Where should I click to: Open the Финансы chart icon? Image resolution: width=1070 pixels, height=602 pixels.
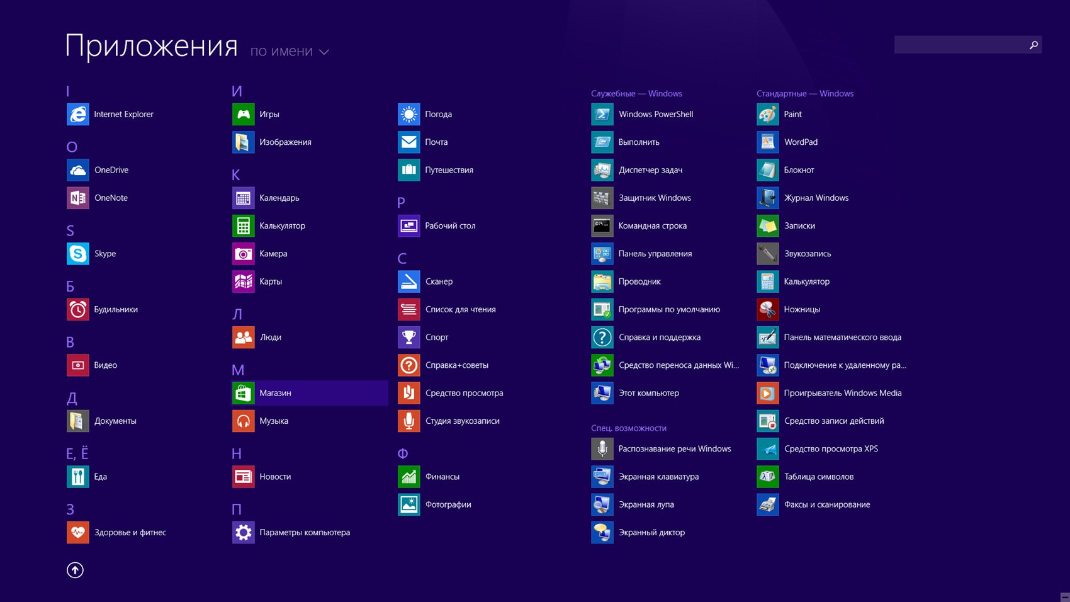pos(409,477)
